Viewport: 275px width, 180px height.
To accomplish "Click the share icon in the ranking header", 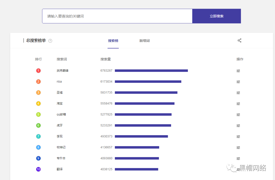I will (239, 41).
